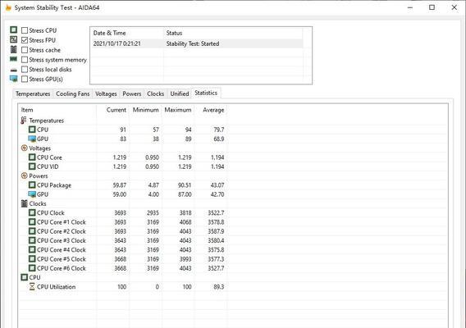Select the Powers group row
This screenshot has width=466, height=328.
tap(39, 175)
